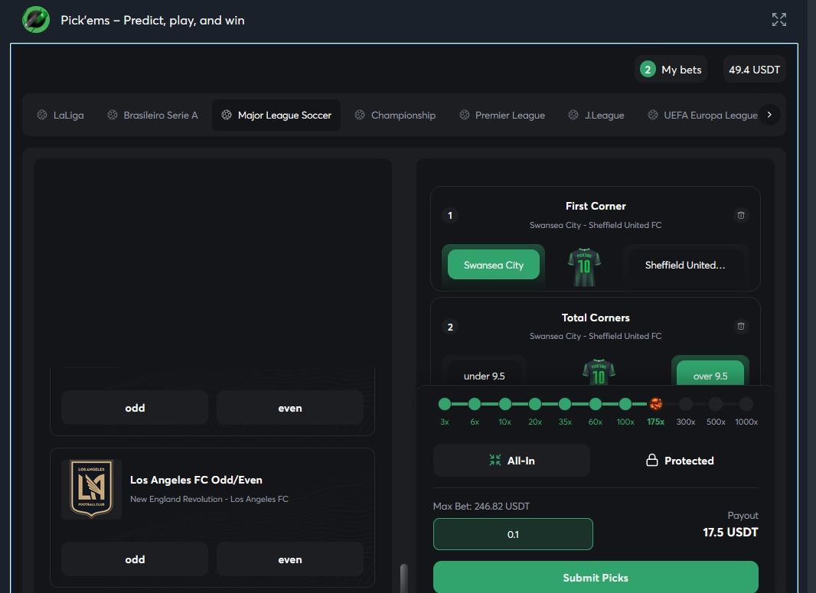Click the 6x multiplier step

475,404
